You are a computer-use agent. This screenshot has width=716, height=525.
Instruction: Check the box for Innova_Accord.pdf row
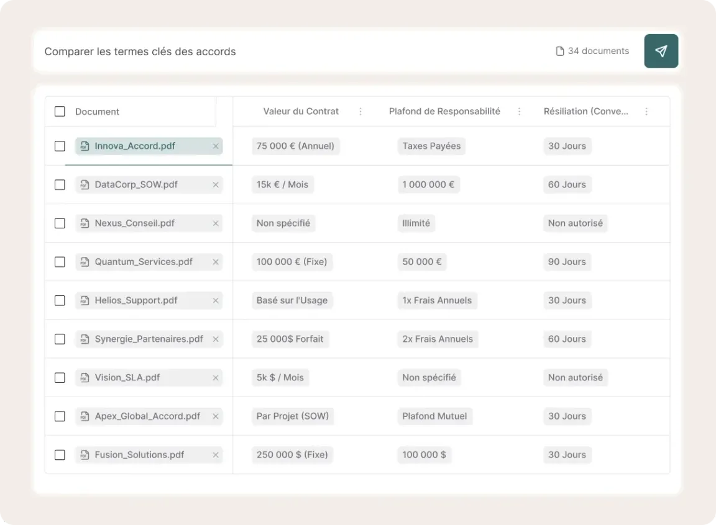(60, 146)
